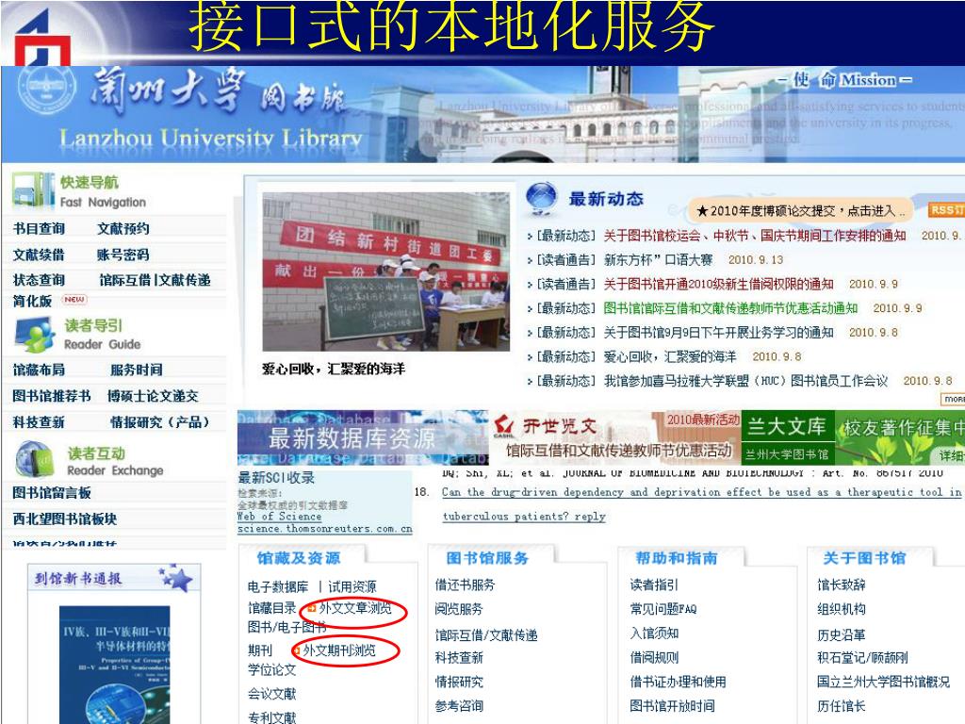Open 阅览服务 link

click(x=459, y=609)
